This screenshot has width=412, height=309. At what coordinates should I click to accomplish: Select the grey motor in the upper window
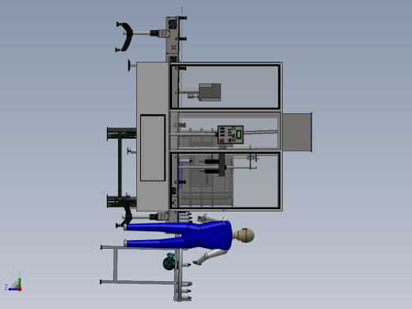[210, 92]
